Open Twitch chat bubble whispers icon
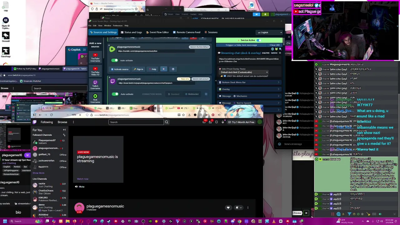The width and height of the screenshot is (400, 225). tap(217, 122)
